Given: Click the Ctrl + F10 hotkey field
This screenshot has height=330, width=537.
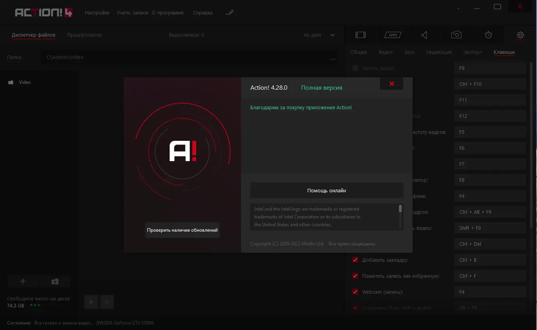Looking at the screenshot, I should (490, 84).
